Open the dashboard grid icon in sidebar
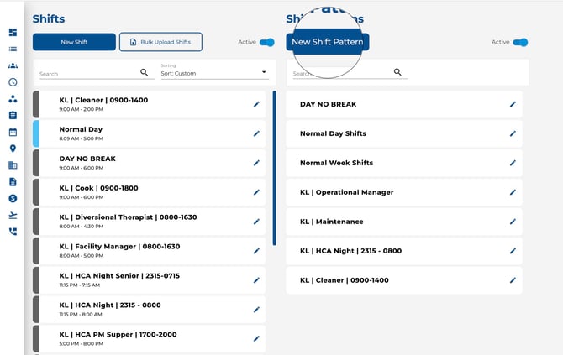 [x=13, y=33]
